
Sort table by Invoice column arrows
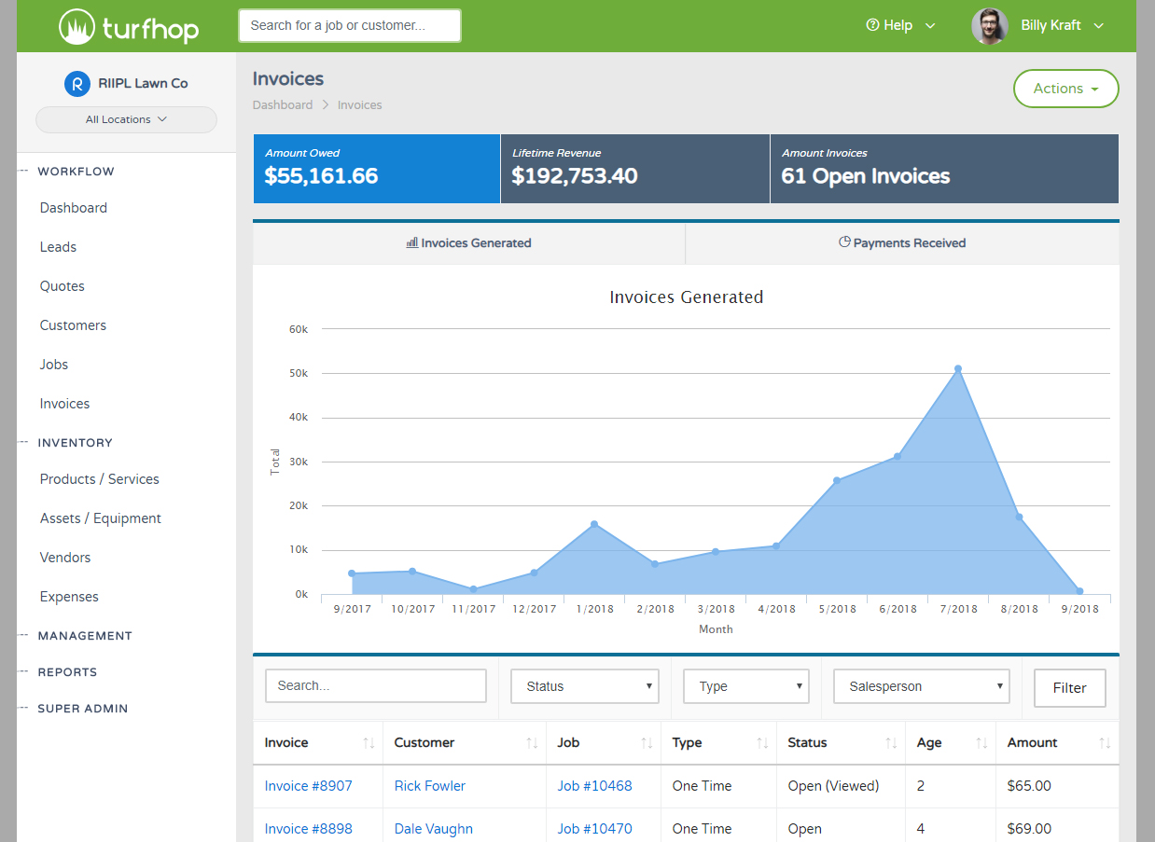[x=369, y=743]
